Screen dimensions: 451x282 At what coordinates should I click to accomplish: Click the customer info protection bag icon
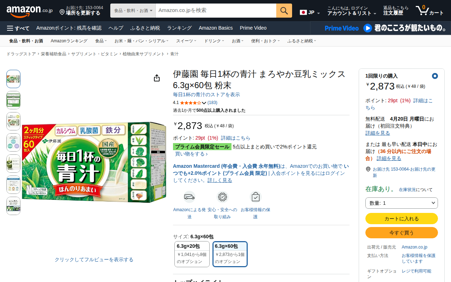tap(255, 197)
